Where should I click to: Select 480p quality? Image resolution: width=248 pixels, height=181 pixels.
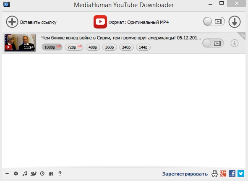(x=93, y=47)
